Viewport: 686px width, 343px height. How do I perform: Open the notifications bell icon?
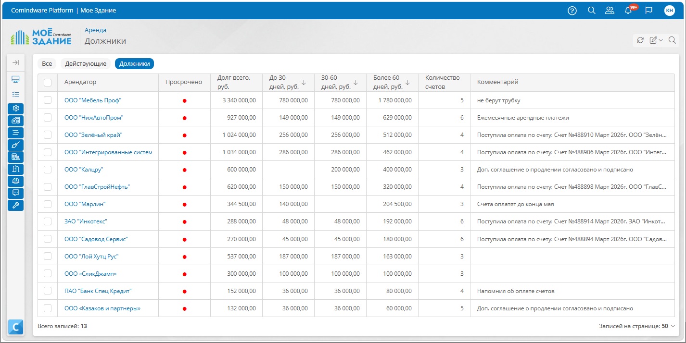tap(628, 11)
